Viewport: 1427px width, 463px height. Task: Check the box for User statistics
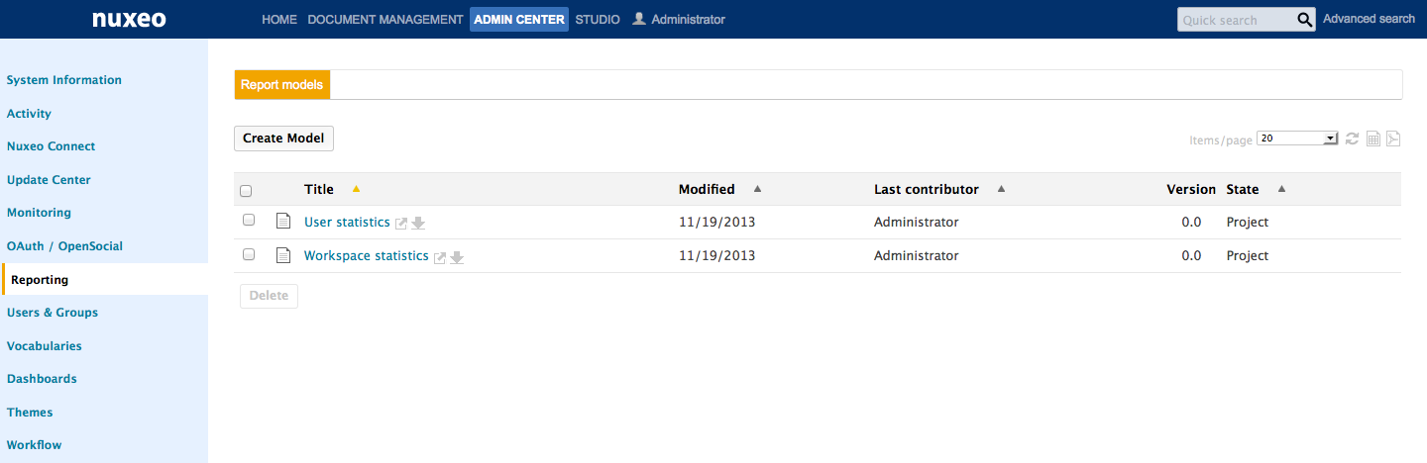[249, 221]
